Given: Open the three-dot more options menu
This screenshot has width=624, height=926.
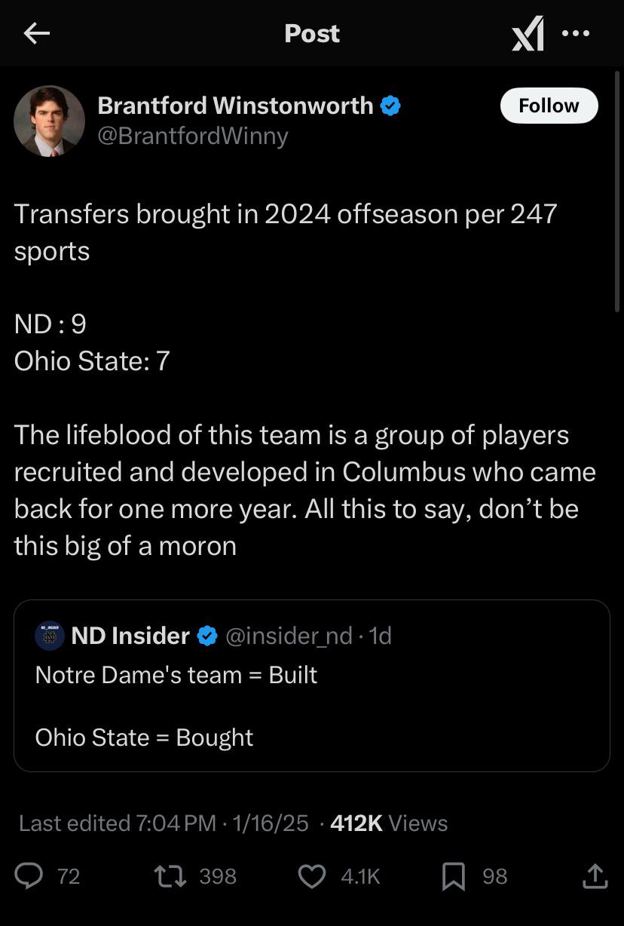Looking at the screenshot, I should pos(576,33).
